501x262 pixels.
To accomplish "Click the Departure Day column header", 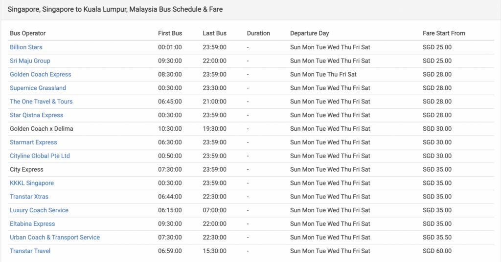I will 309,33.
